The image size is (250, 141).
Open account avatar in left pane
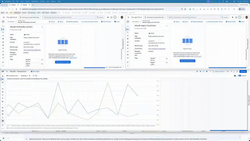pos(122,17)
